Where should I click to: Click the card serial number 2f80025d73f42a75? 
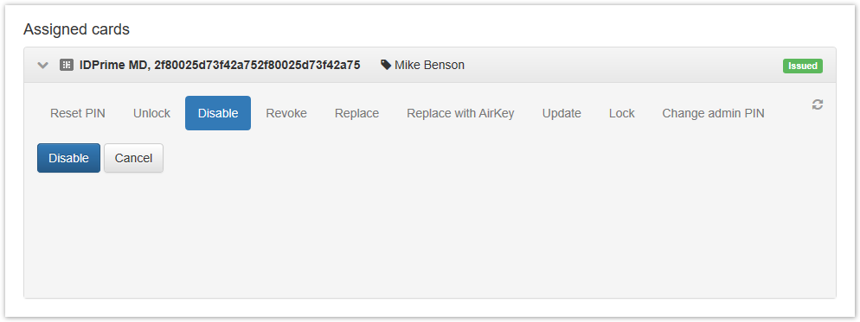(x=257, y=65)
